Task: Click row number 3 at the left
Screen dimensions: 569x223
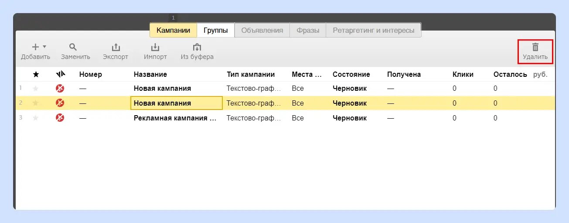Action: coord(20,117)
